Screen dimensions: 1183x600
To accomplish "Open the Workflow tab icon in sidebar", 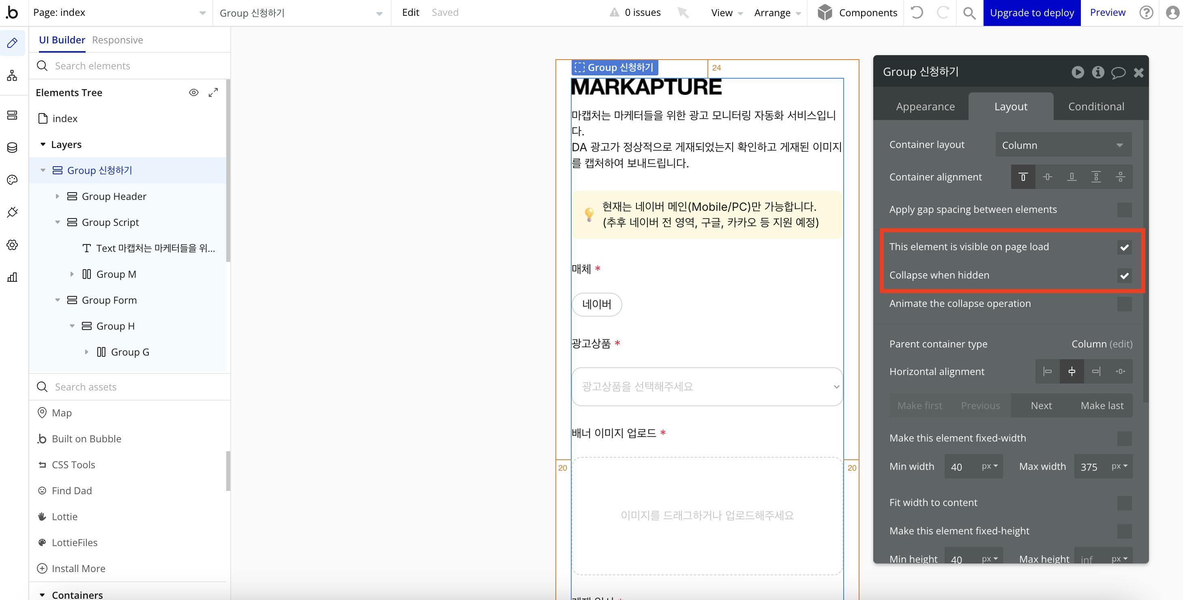I will tap(13, 75).
